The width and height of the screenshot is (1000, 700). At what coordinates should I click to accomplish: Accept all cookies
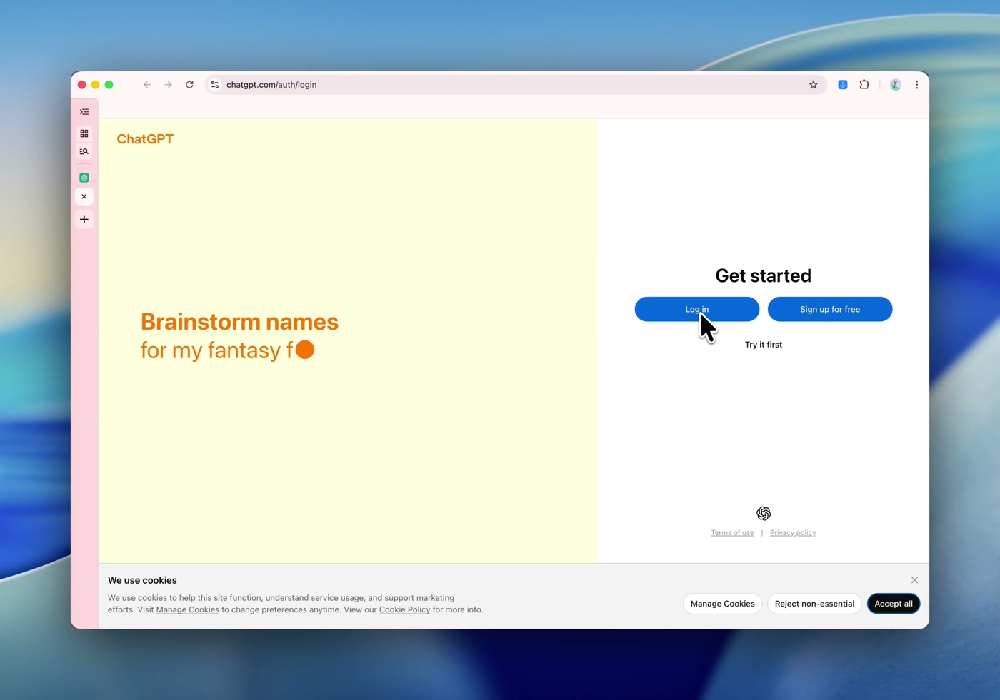(893, 604)
